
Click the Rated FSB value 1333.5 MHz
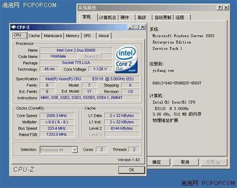tap(56, 134)
